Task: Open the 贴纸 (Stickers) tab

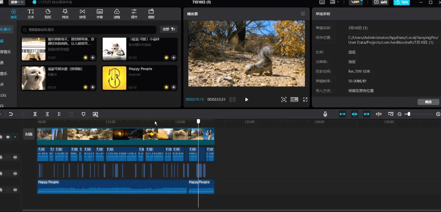Action: click(x=48, y=14)
